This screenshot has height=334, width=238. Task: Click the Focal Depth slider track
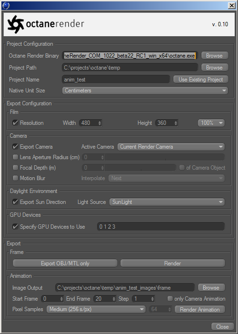(x=141, y=168)
